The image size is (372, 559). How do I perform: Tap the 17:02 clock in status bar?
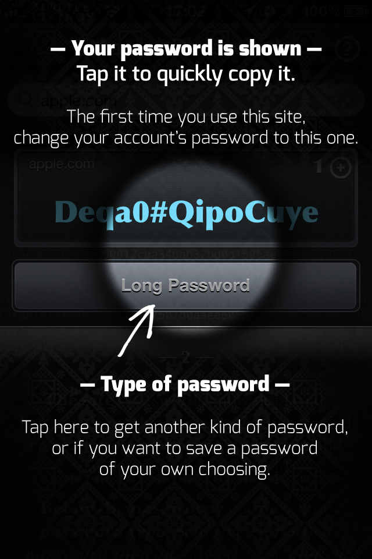coord(186,12)
